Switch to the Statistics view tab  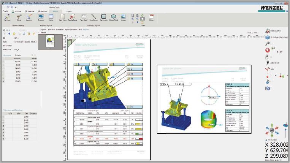51,30
